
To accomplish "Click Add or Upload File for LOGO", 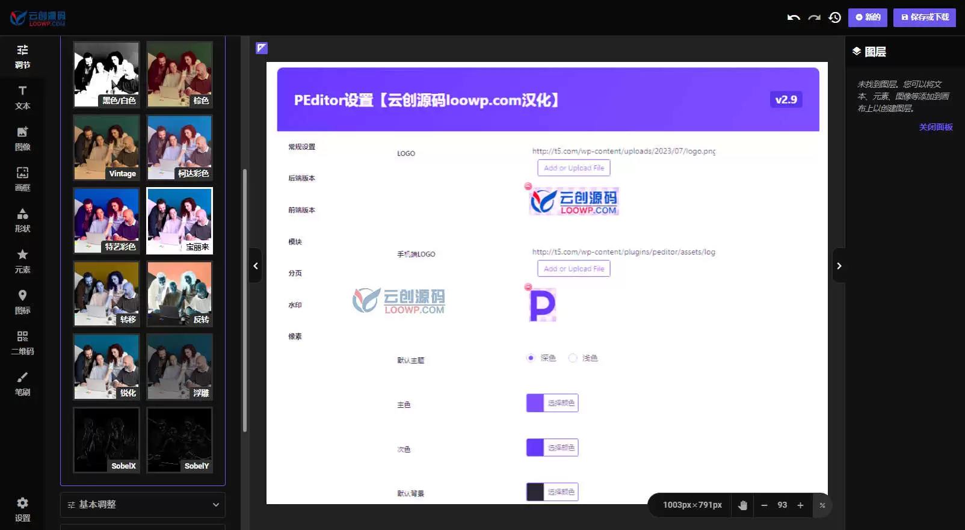I will pyautogui.click(x=574, y=168).
